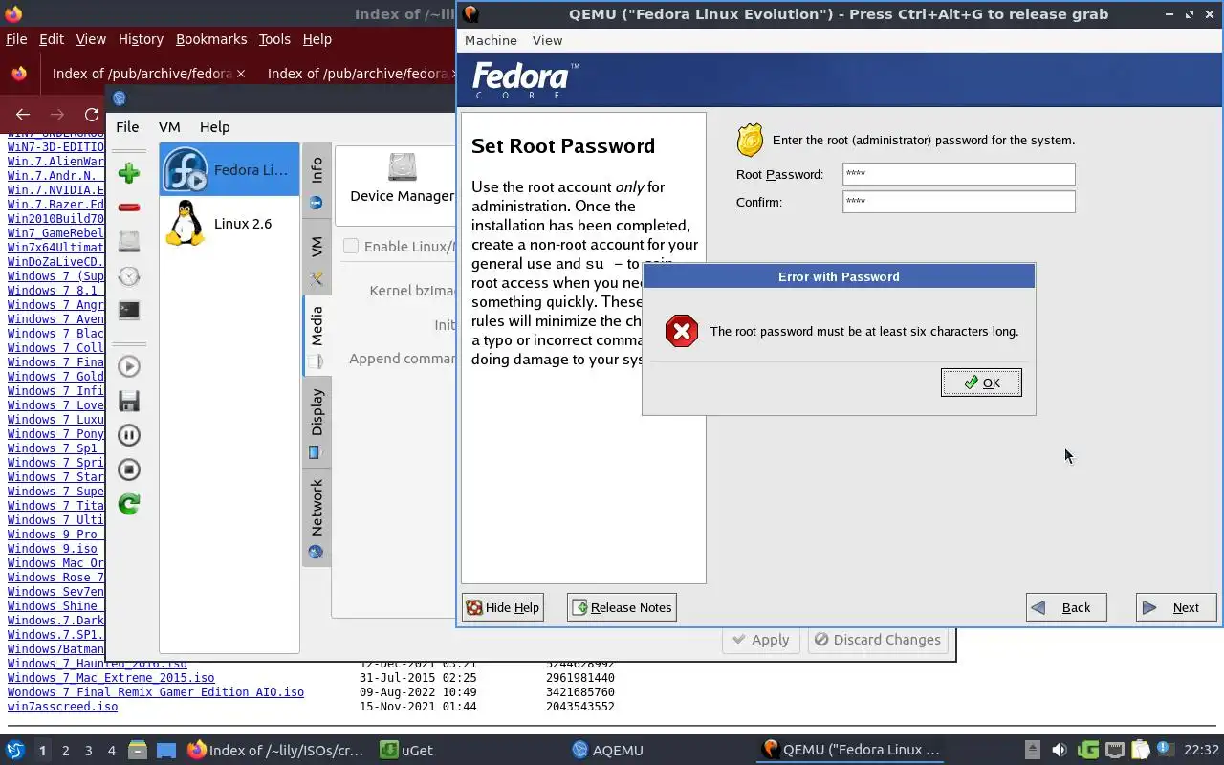Switch to uGet in the taskbar
The image size is (1224, 765).
tap(407, 751)
